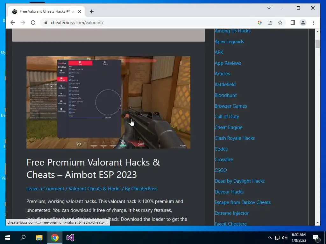Open the Faceit Cheatera category link
326x244 pixels.
[x=230, y=224]
